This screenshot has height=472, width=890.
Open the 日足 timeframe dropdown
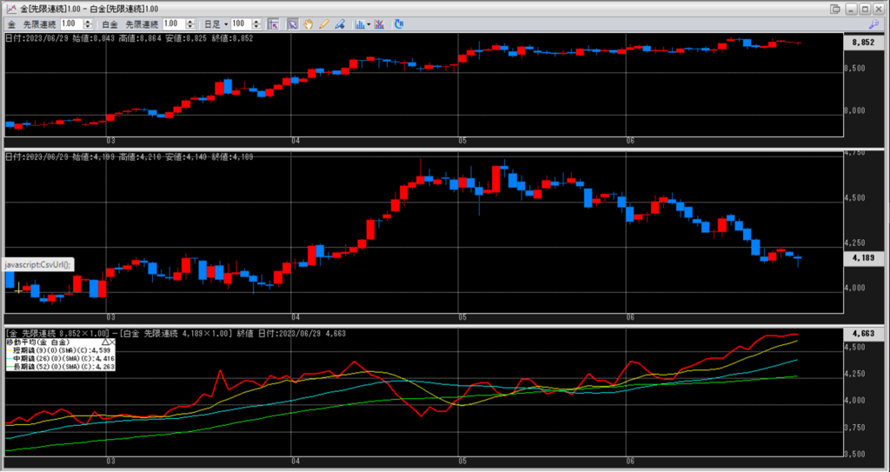click(x=216, y=23)
